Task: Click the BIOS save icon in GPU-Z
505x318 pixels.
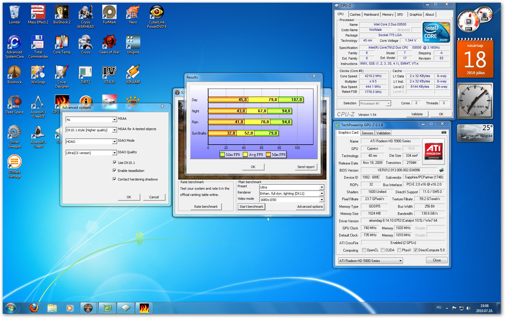Action: (442, 170)
